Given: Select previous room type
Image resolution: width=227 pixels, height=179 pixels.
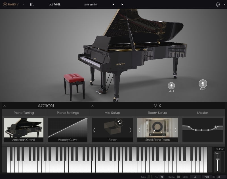Looking at the screenshot, I should pos(139,130).
